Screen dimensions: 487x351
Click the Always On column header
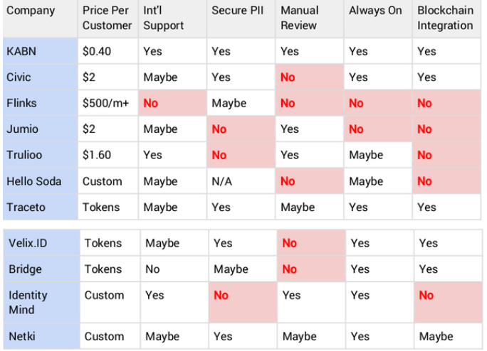point(378,18)
